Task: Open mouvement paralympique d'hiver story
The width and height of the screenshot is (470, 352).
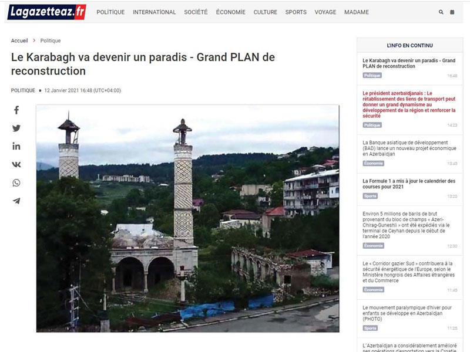Action: pyautogui.click(x=407, y=313)
